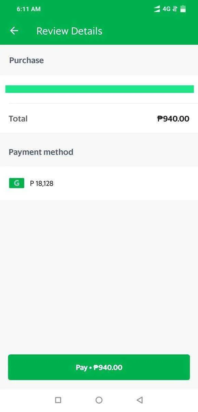The height and width of the screenshot is (412, 198).
Task: Tap the Payment method section label
Action: click(41, 152)
